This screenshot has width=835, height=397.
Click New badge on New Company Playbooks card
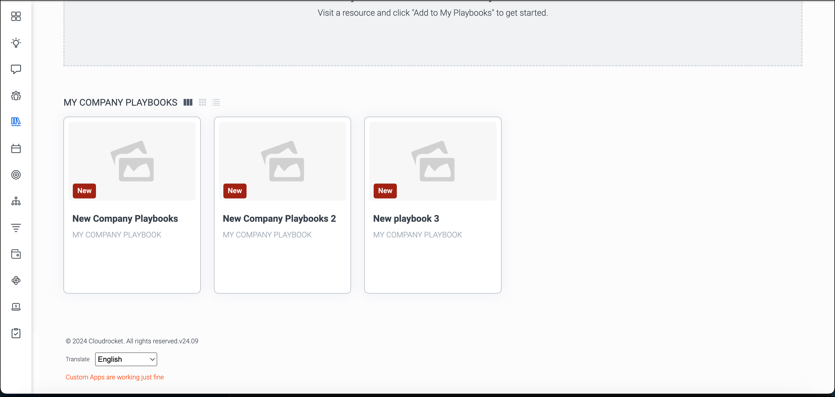click(x=84, y=191)
